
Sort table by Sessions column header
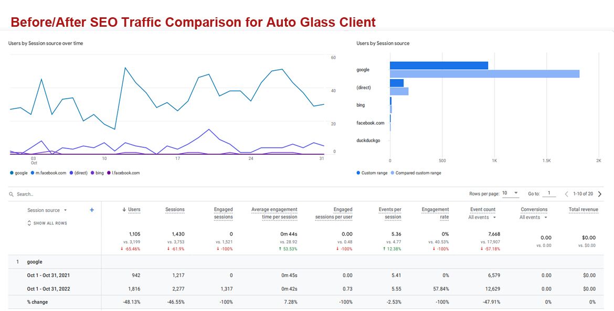(175, 210)
